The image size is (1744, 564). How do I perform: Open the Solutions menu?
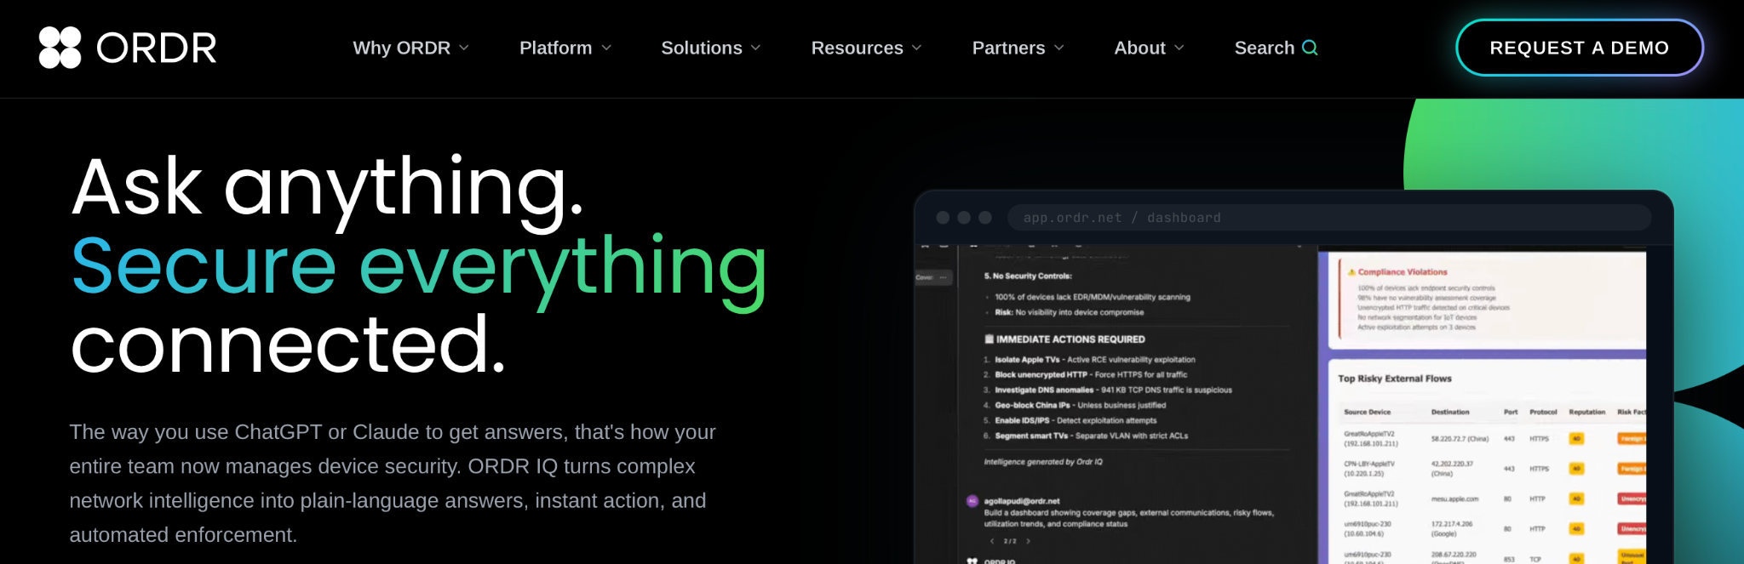(711, 48)
